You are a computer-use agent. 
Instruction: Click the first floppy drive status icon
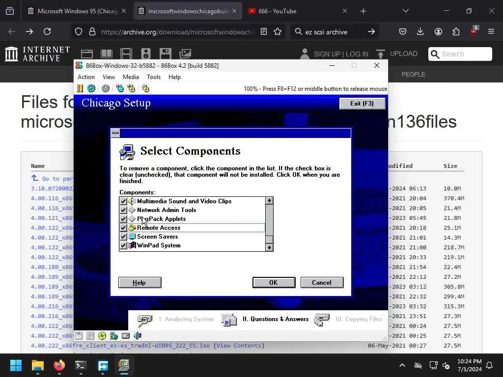[x=79, y=336]
